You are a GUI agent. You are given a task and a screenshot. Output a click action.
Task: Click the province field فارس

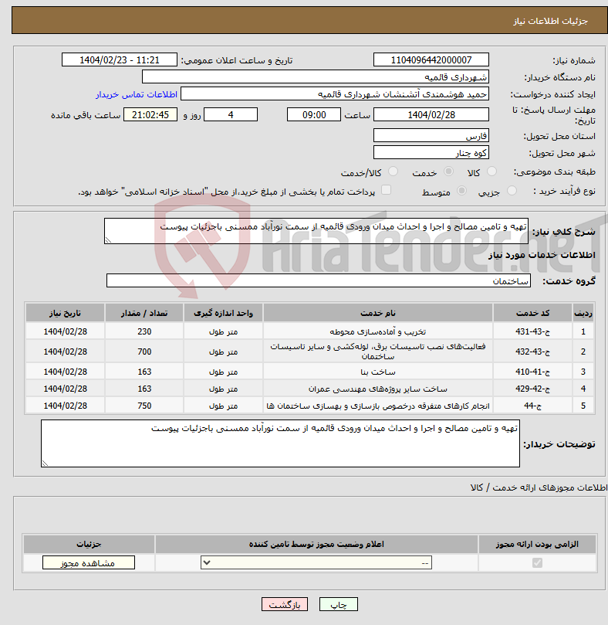(x=431, y=136)
